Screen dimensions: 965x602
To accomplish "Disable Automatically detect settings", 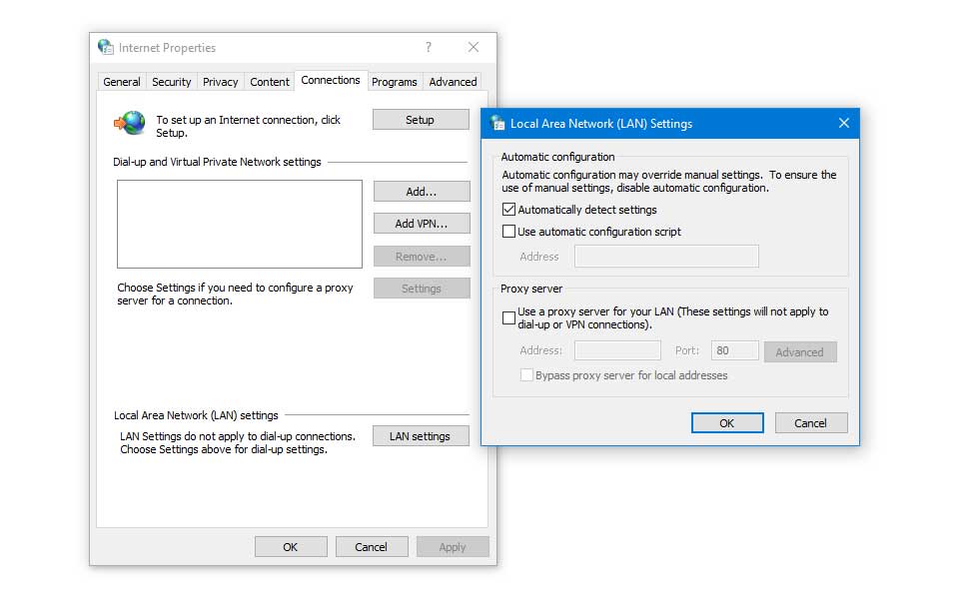I will [508, 209].
